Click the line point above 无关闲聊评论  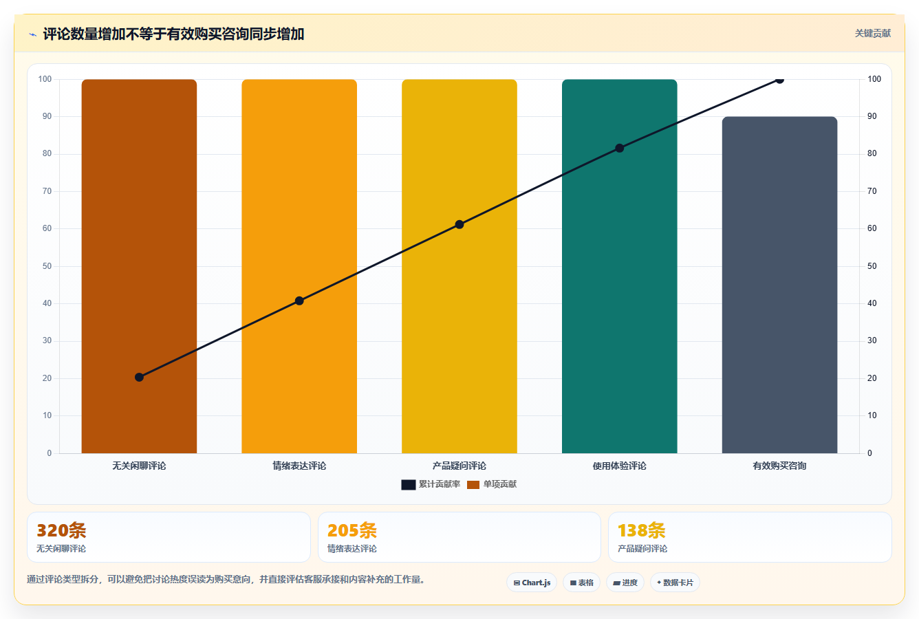(139, 377)
